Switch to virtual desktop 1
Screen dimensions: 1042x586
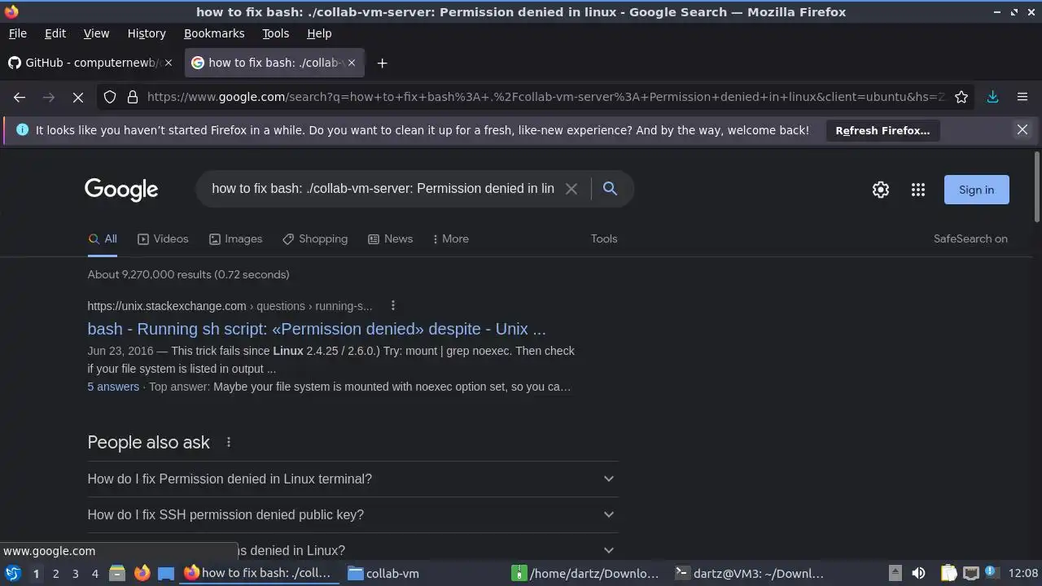coord(36,574)
